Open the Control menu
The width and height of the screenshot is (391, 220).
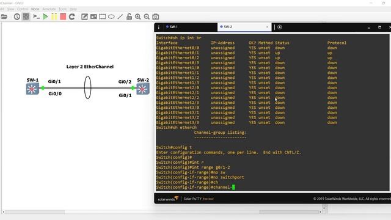pos(23,9)
